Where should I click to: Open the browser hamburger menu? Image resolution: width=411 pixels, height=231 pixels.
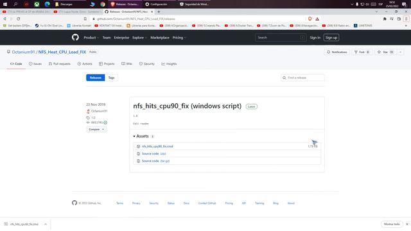tap(406, 19)
